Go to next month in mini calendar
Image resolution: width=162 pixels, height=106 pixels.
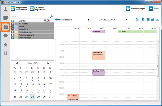click(48, 63)
